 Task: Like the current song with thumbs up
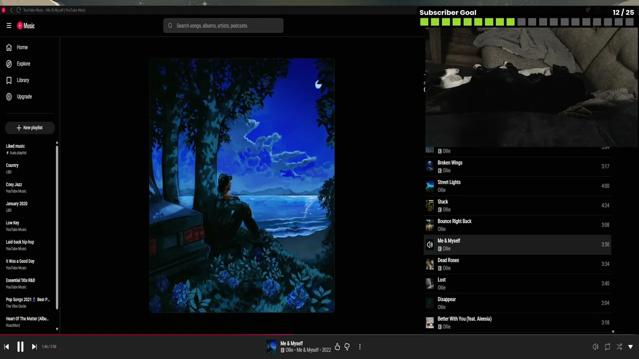coord(337,347)
